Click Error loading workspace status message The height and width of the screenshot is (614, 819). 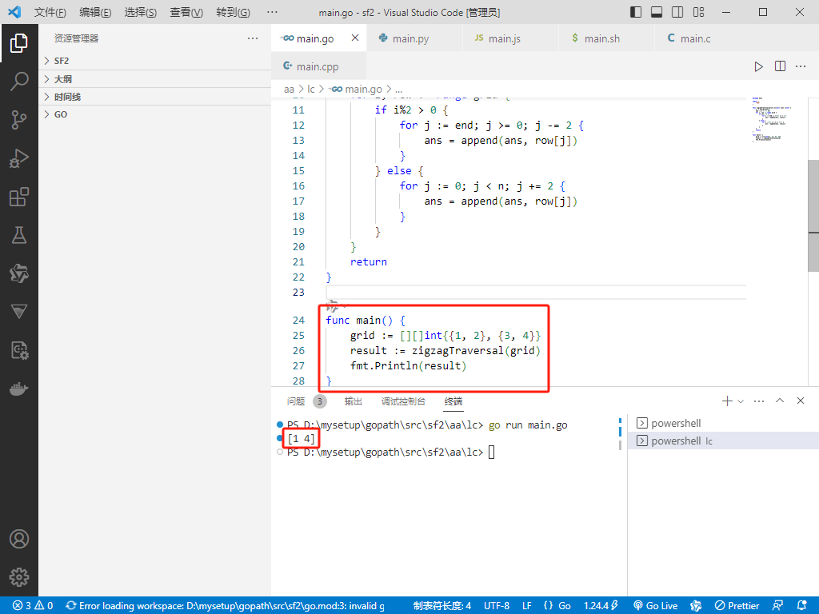click(225, 606)
